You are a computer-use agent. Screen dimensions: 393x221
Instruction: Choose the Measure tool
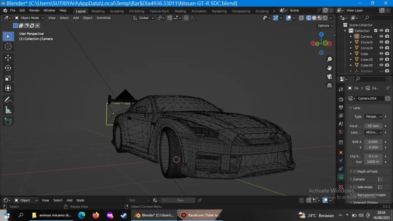[x=8, y=110]
